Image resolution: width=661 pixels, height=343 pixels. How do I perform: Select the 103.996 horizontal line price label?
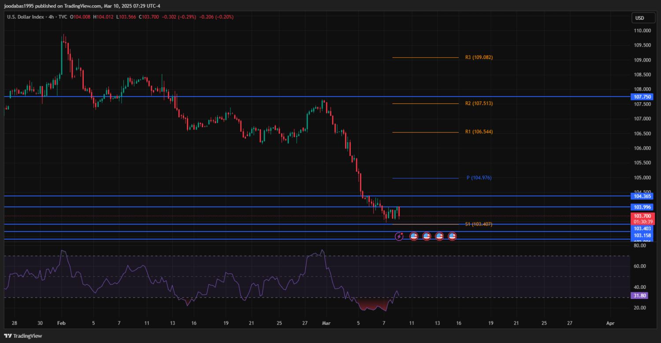[x=642, y=207]
